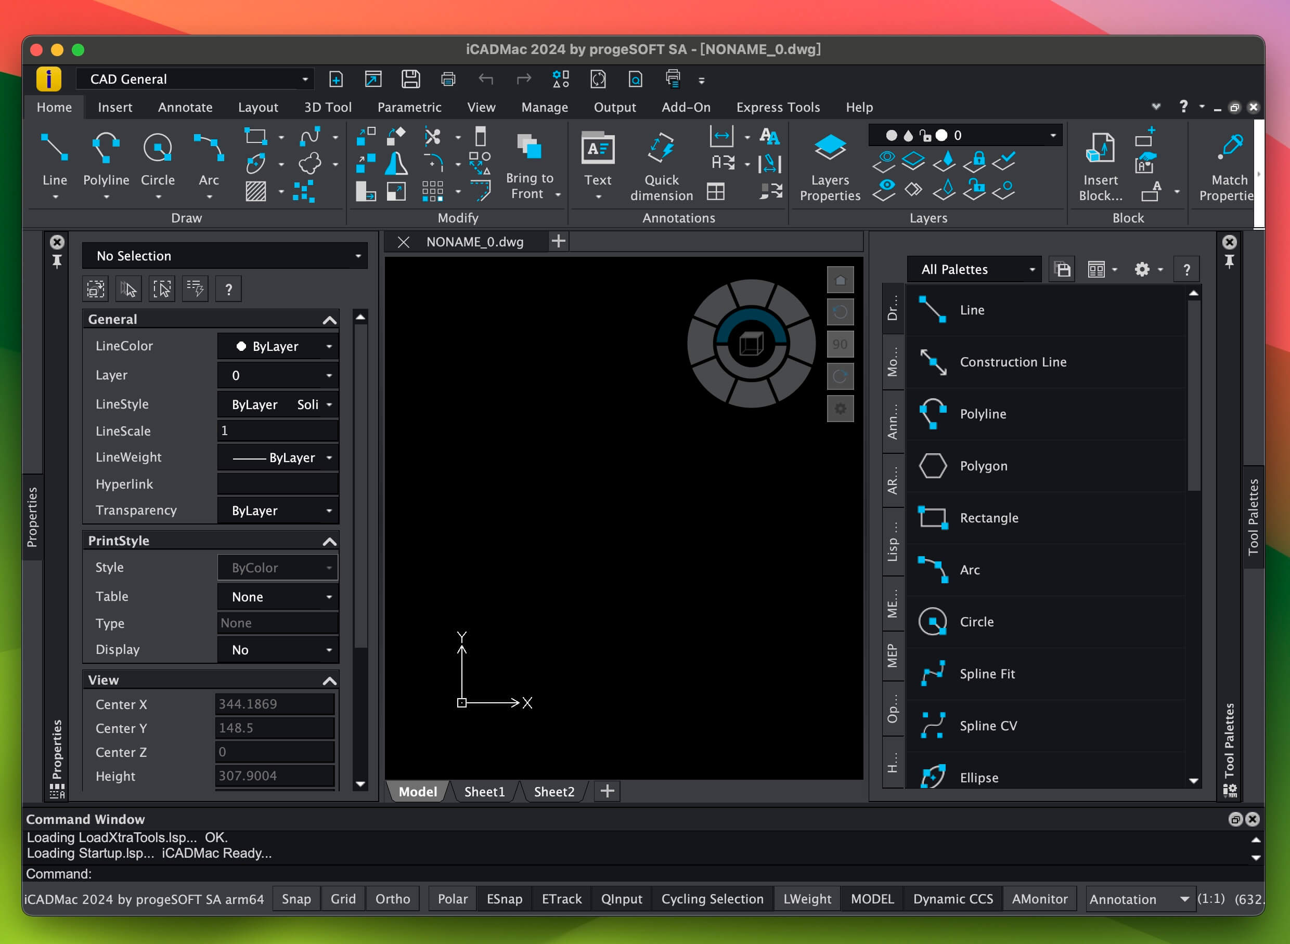The height and width of the screenshot is (944, 1290).
Task: Choose Rectangle in Tool Palettes
Action: tap(1046, 518)
